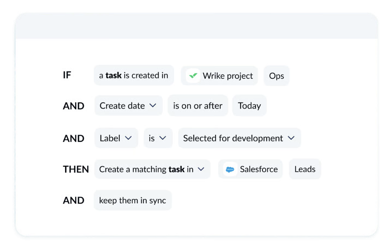Click the Leads pill
This screenshot has height=243, width=388.
(x=305, y=169)
